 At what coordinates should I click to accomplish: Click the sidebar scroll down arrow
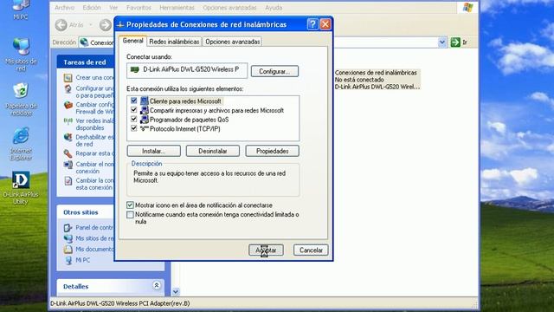[176, 292]
